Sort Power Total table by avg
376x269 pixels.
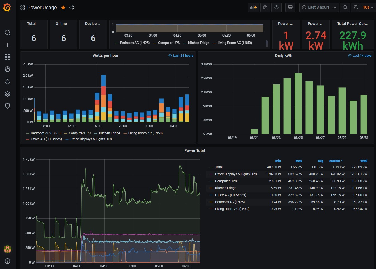point(321,161)
